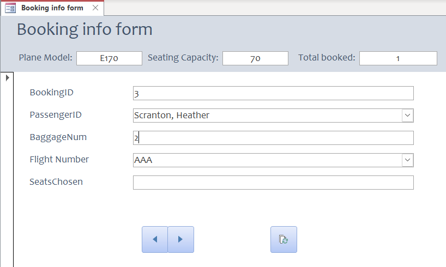This screenshot has height=267, width=446.
Task: Select the Booking info form tab
Action: point(52,8)
